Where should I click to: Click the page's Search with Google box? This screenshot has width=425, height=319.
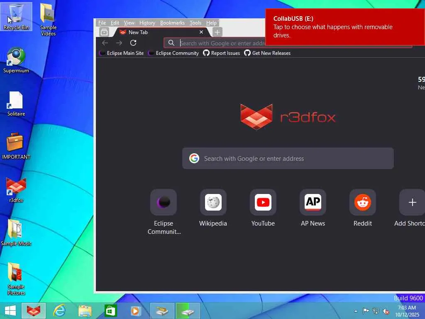(288, 158)
